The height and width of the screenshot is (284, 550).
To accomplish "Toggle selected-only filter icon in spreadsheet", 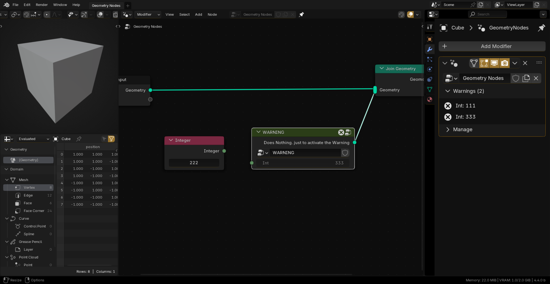I will [104, 139].
